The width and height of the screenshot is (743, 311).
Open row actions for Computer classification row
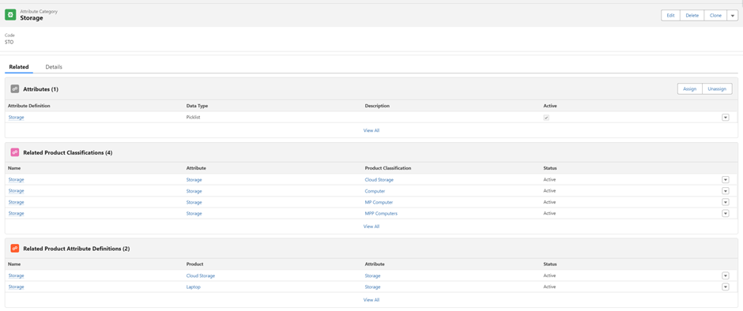[725, 191]
